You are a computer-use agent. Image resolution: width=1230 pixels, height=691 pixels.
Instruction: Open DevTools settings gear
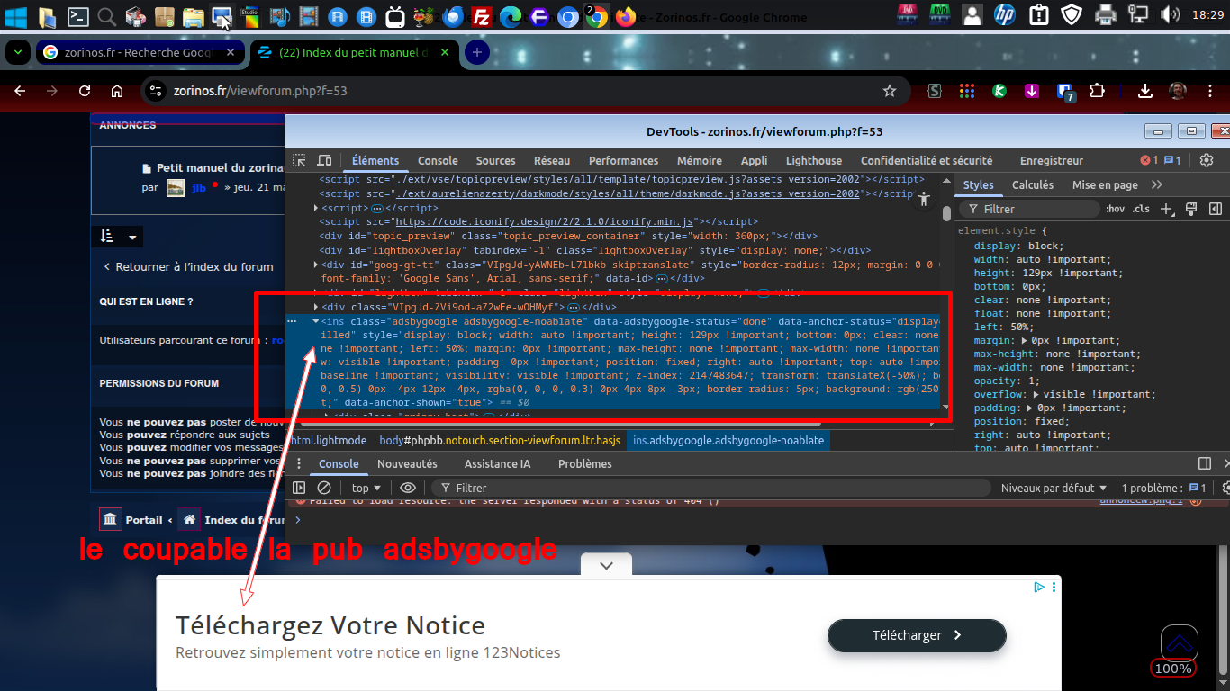(1207, 160)
